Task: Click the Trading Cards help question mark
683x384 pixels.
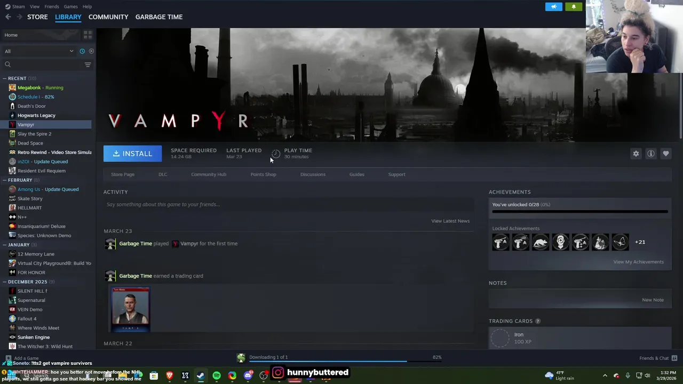Action: [537, 321]
